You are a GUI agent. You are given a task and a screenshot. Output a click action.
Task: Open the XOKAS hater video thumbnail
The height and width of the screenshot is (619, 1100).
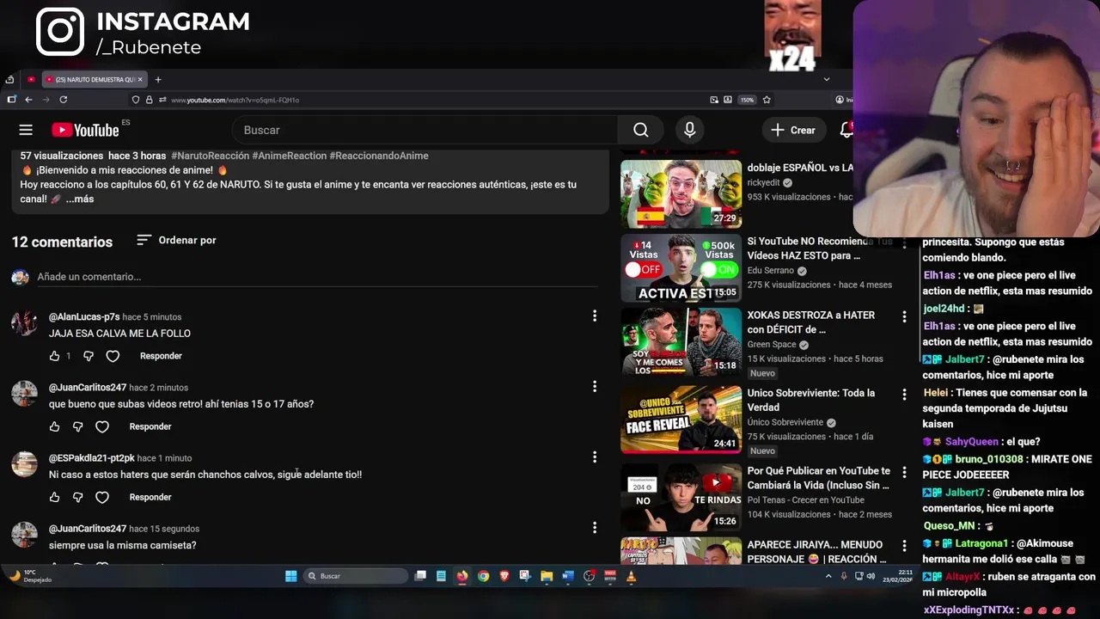[x=681, y=342]
